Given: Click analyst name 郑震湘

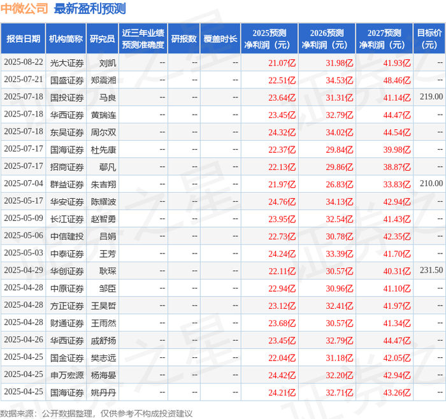Looking at the screenshot, I should coord(103,80).
